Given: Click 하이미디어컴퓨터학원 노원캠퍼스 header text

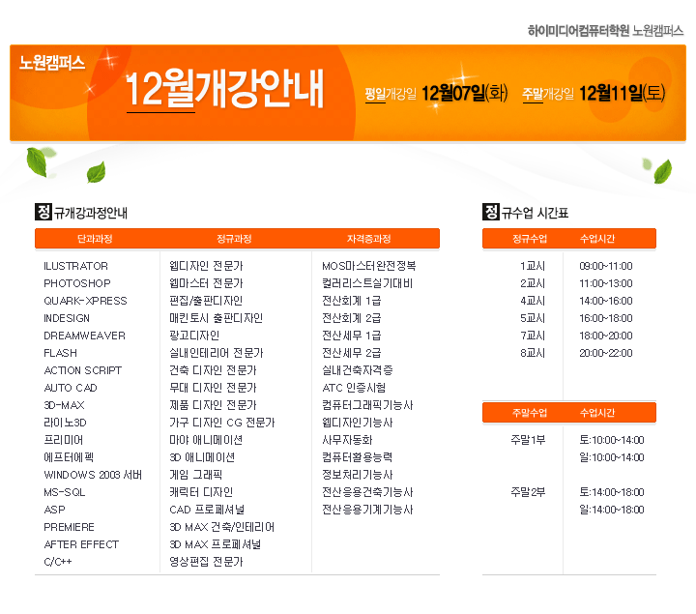Looking at the screenshot, I should click(x=605, y=31).
